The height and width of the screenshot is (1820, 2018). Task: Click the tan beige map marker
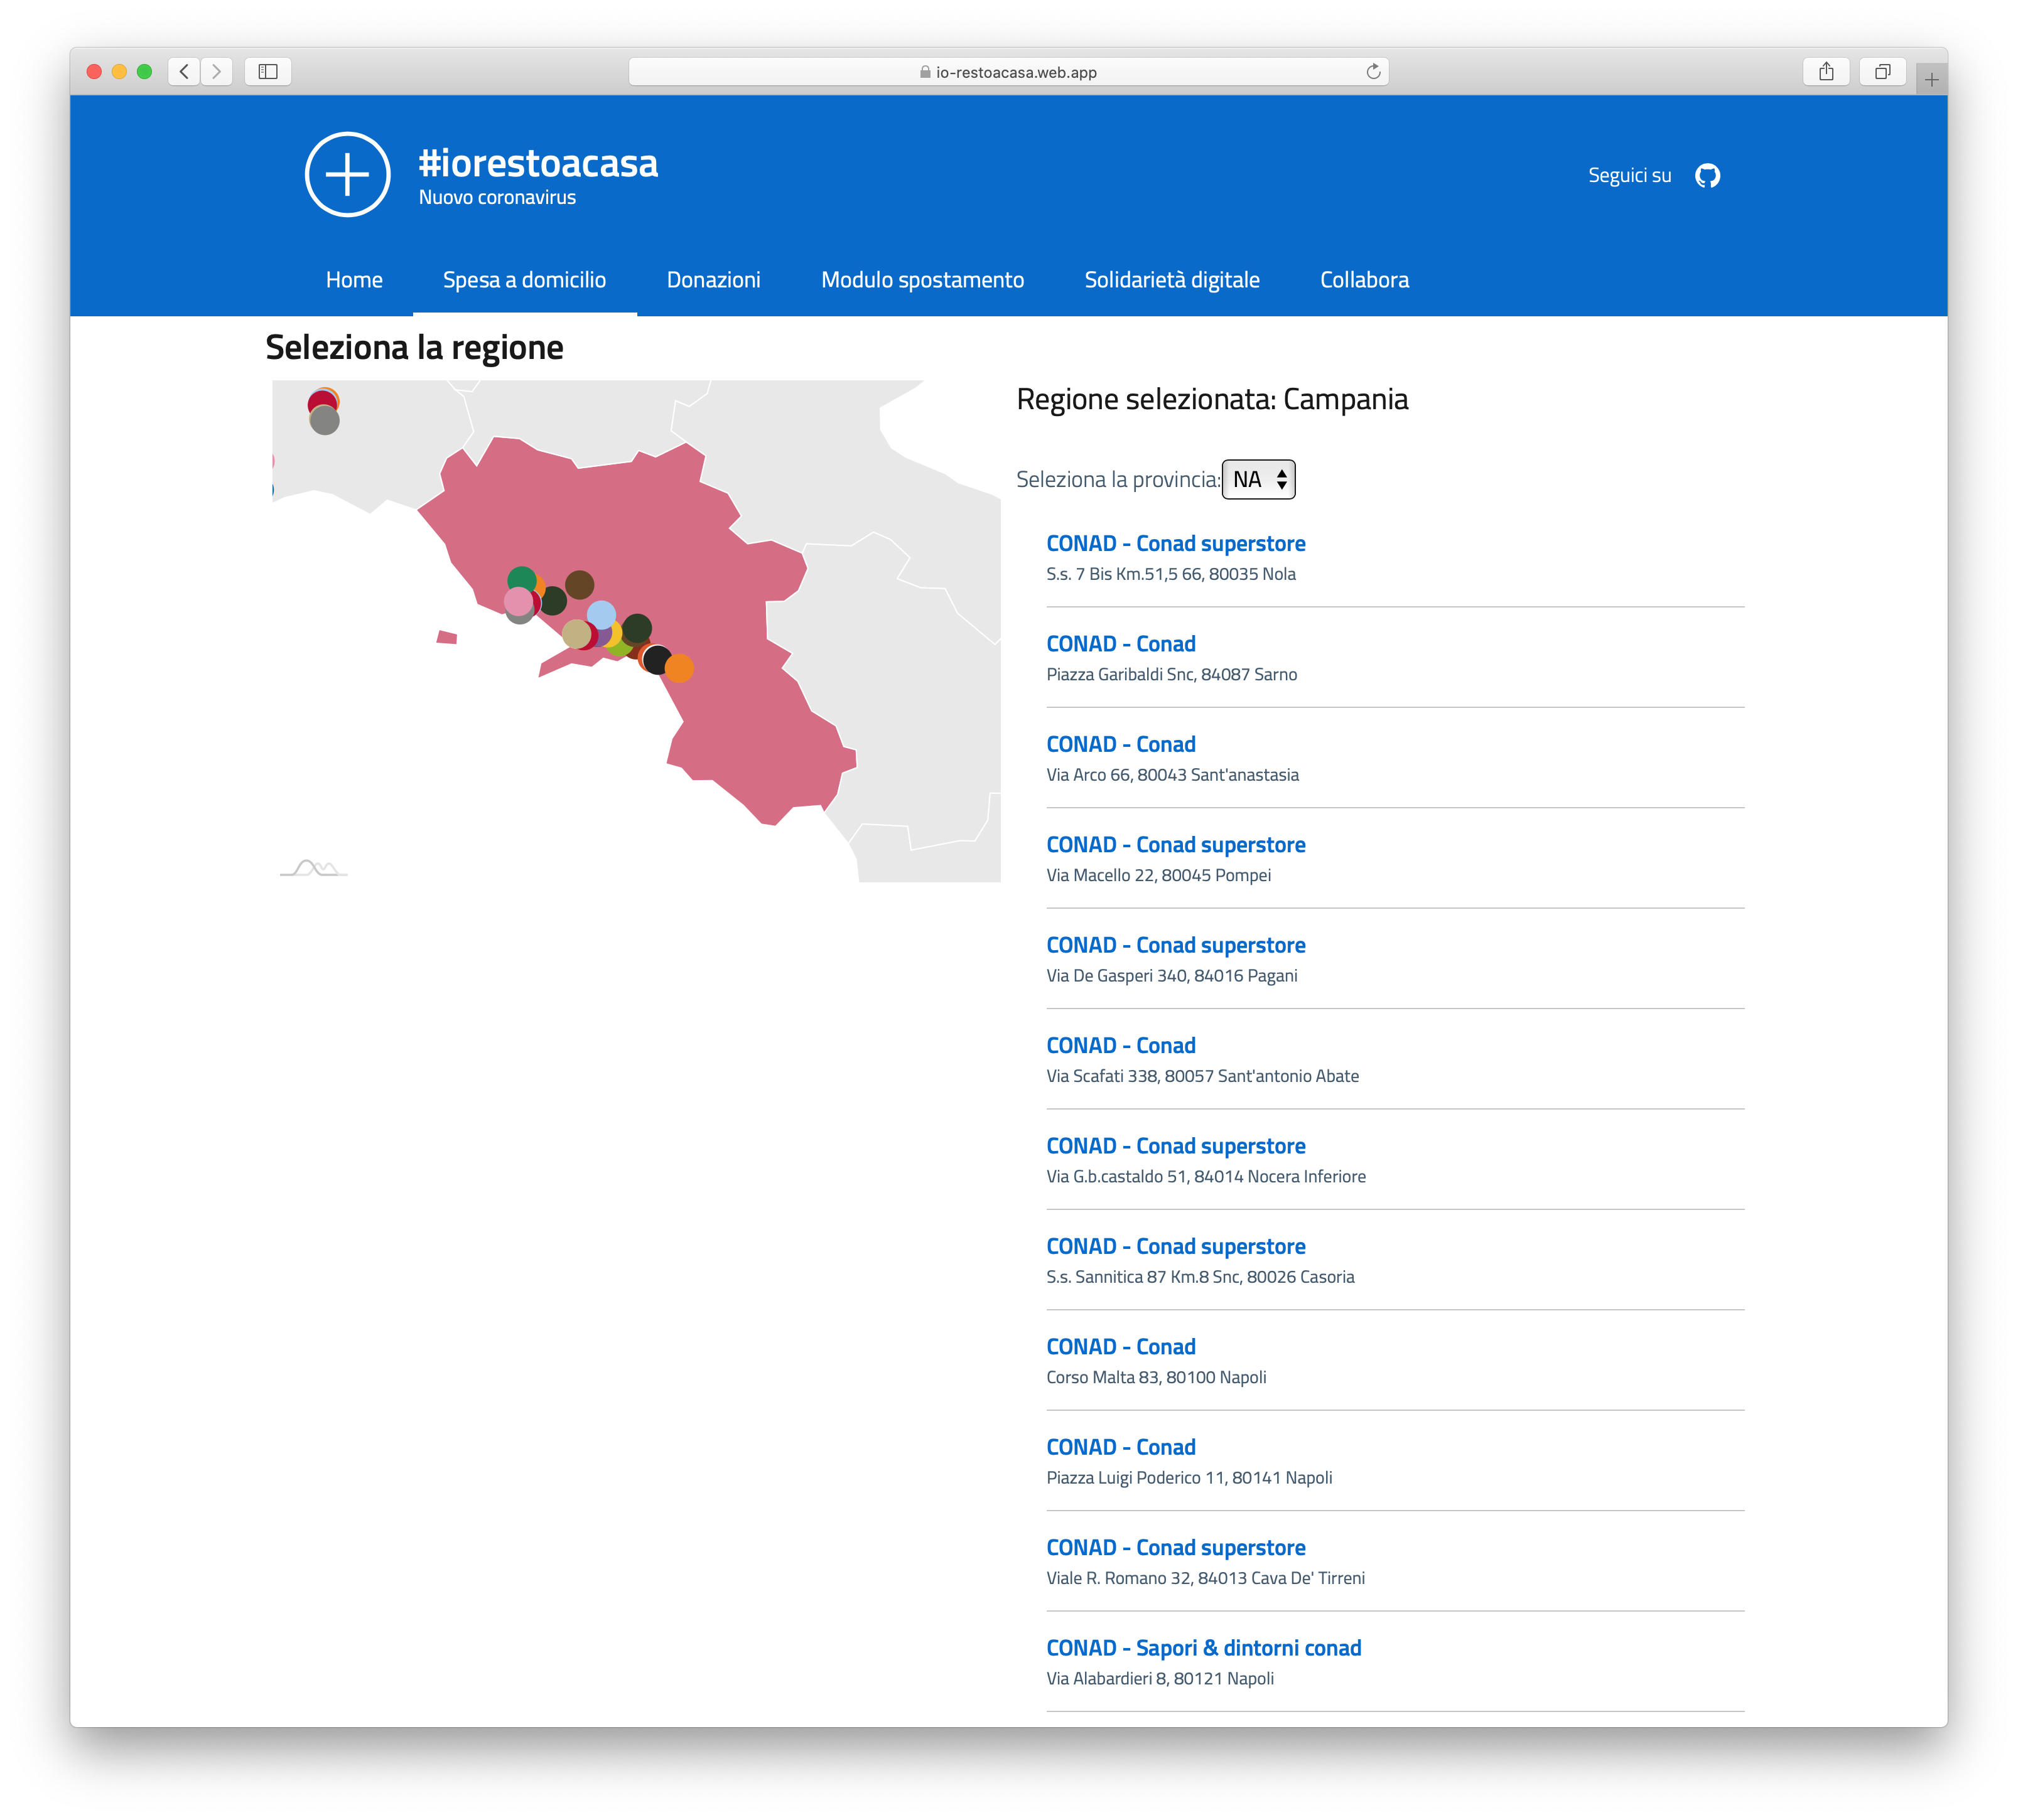575,633
